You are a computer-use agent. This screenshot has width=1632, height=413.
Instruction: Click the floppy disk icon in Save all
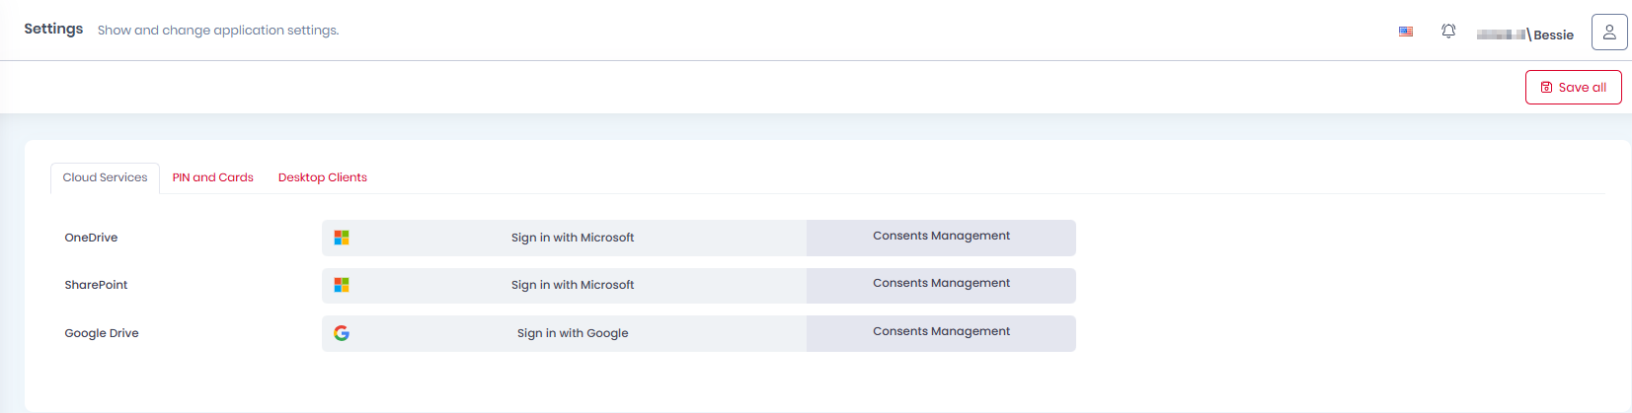tap(1547, 88)
